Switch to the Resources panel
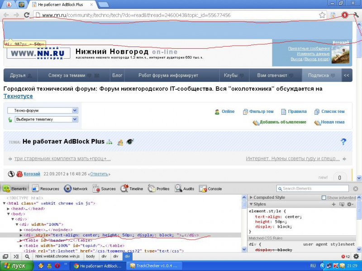This screenshot has height=271, width=362. click(x=46, y=188)
